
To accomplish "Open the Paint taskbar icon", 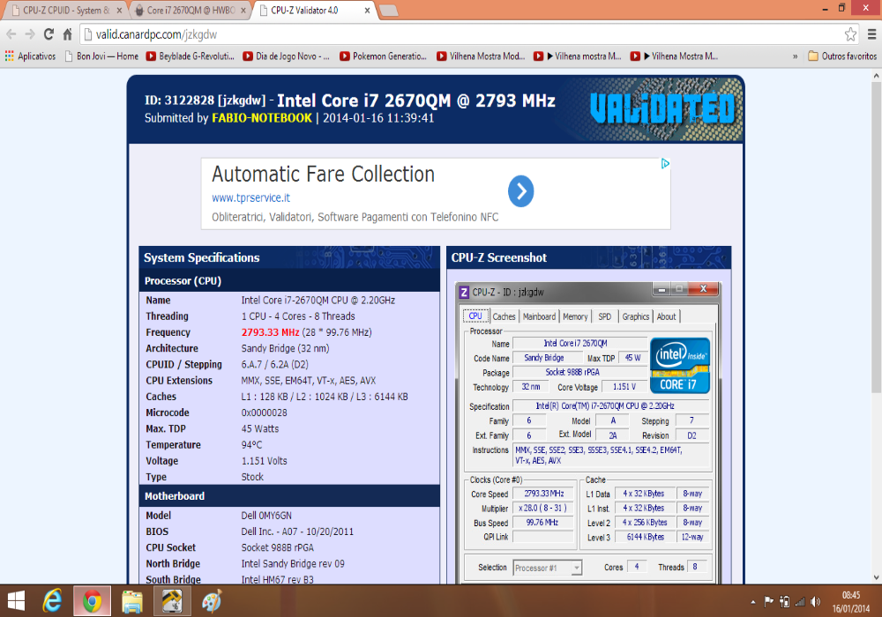I will point(212,601).
